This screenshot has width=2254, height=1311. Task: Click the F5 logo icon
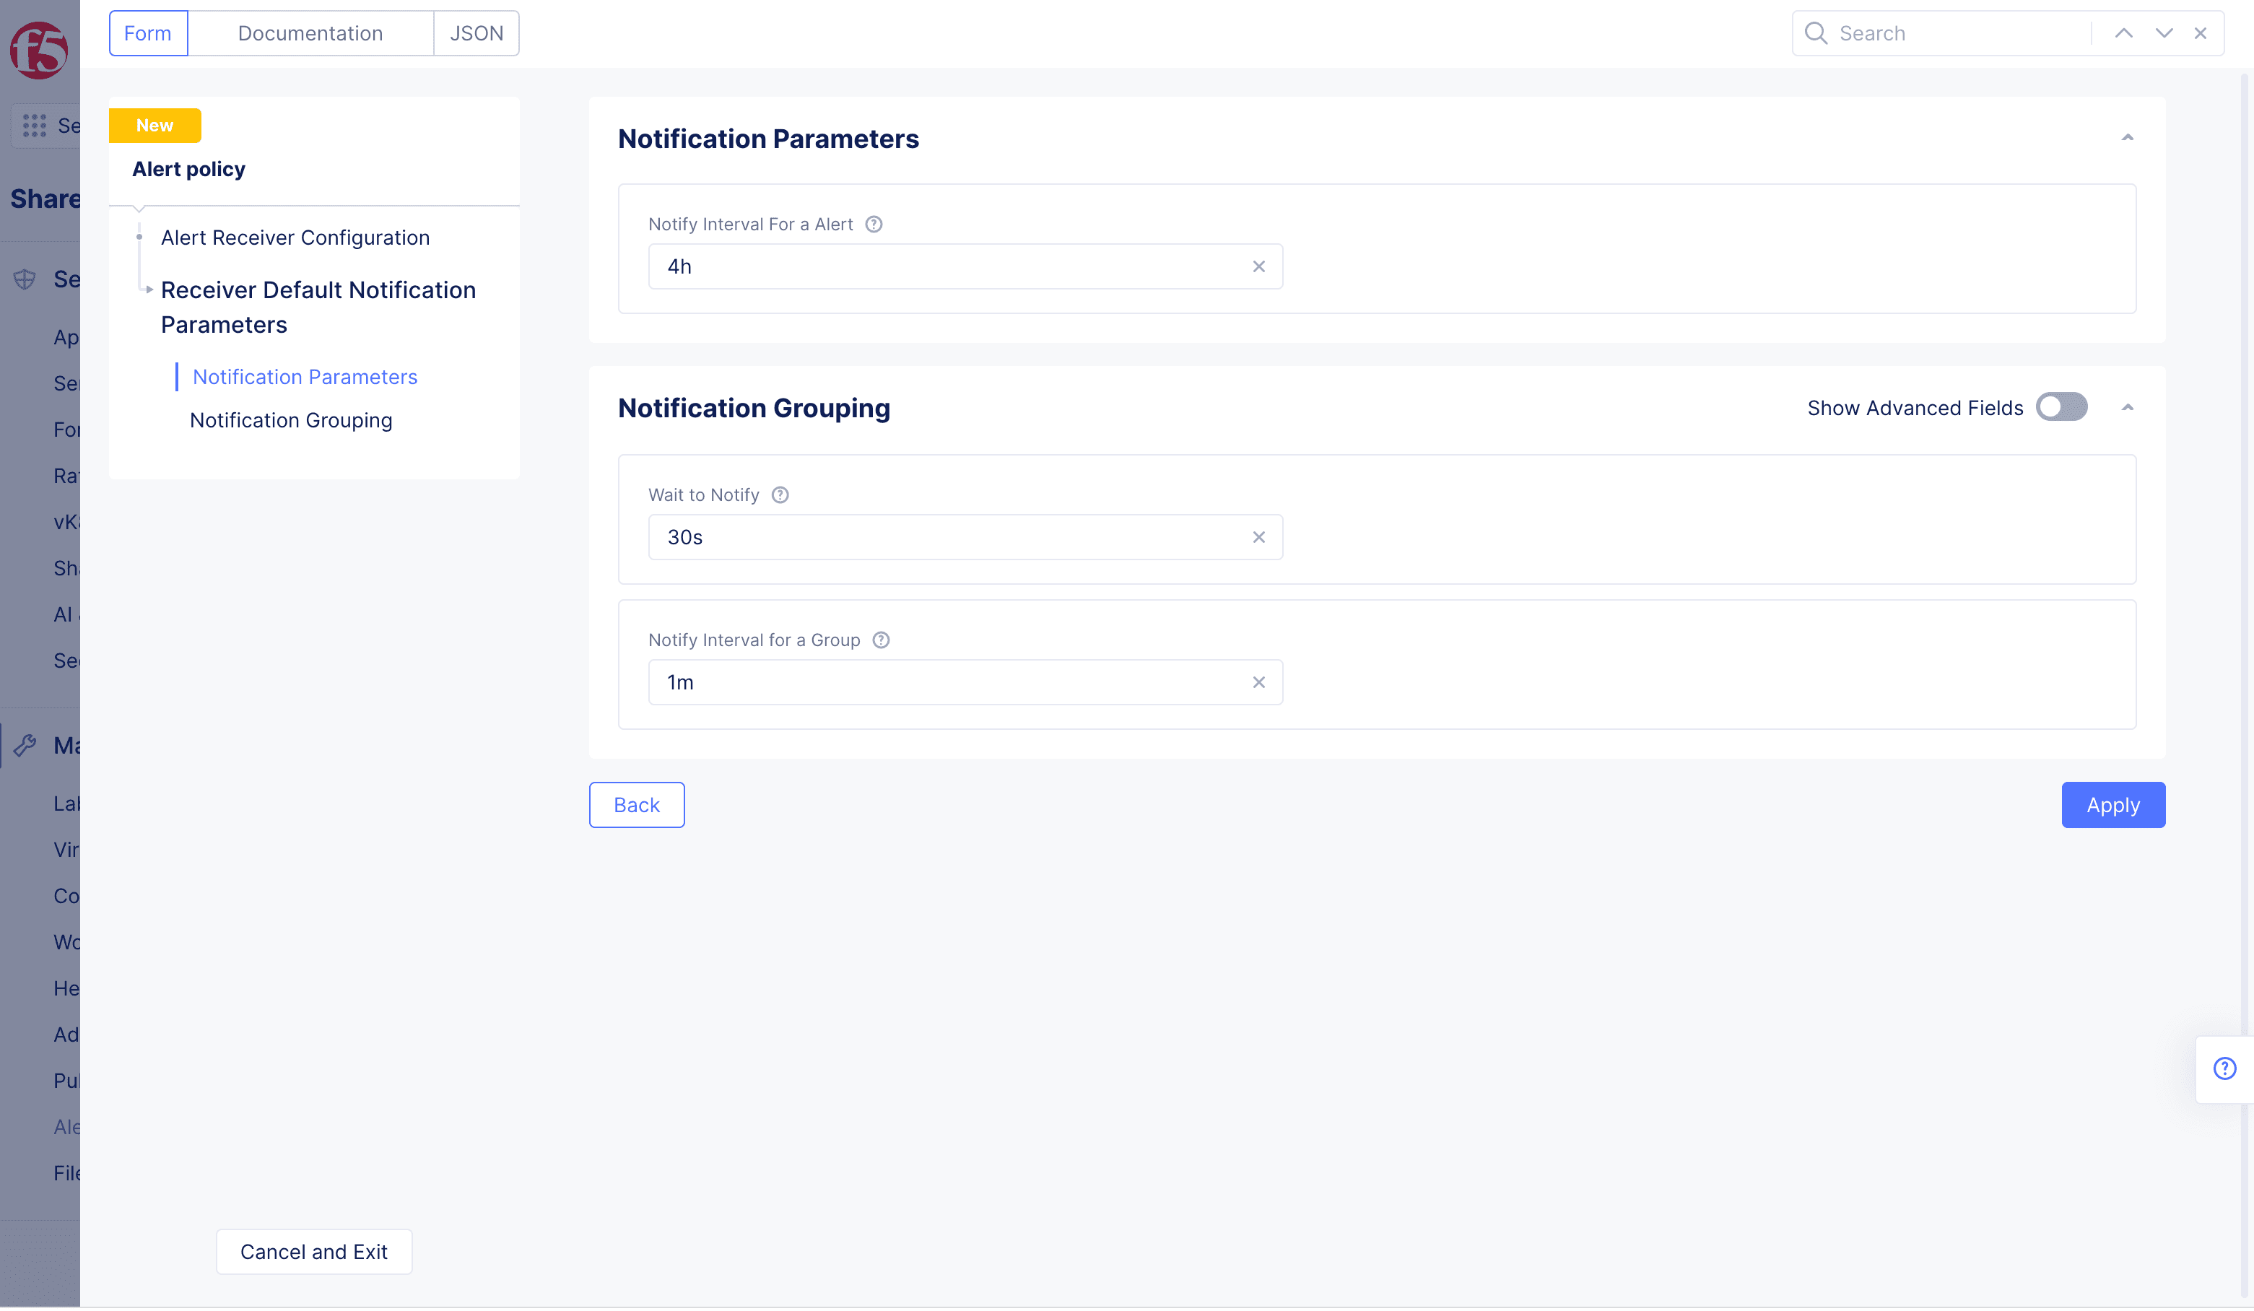tap(38, 50)
